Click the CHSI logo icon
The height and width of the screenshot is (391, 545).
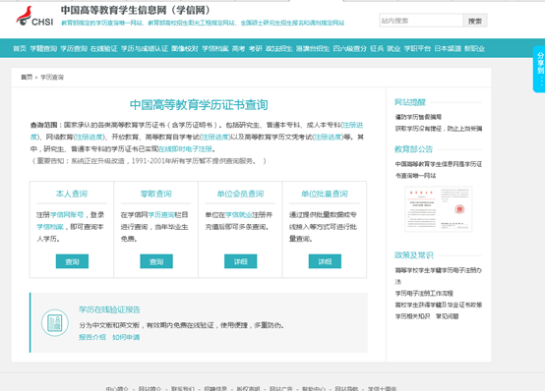point(34,17)
